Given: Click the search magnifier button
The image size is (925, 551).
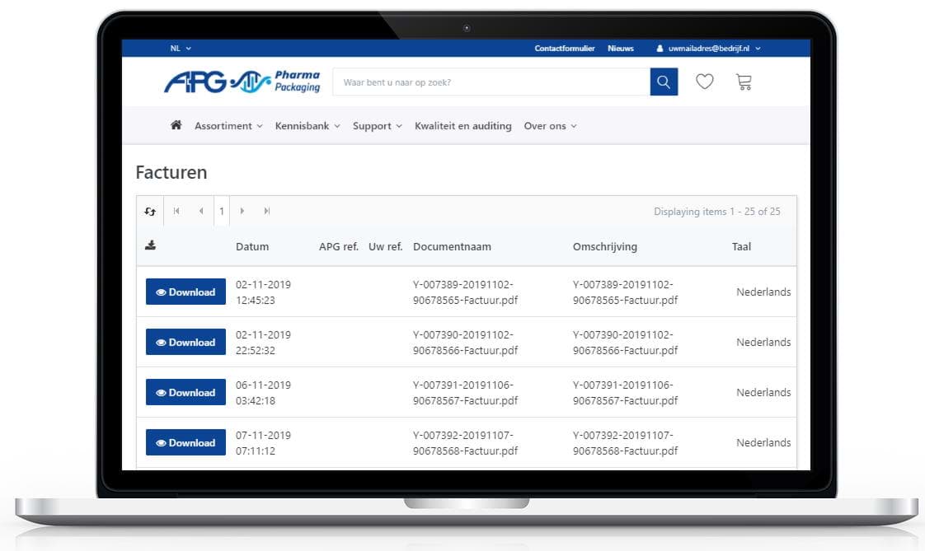Looking at the screenshot, I should coord(664,82).
